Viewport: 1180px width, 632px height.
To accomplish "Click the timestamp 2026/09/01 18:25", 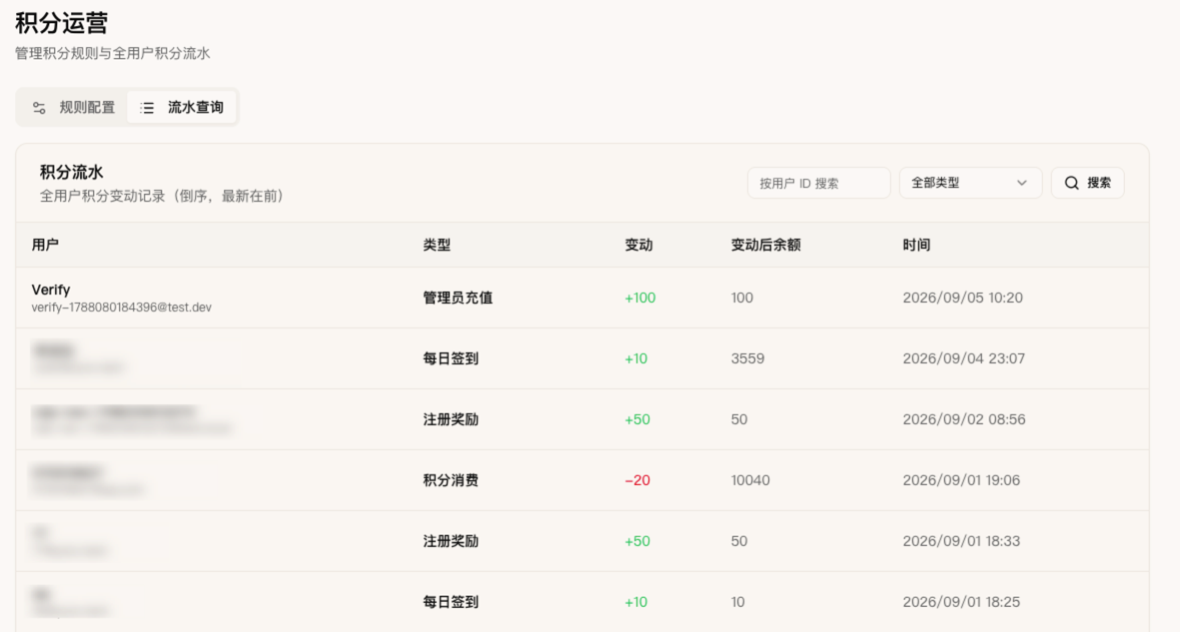I will pyautogui.click(x=961, y=603).
